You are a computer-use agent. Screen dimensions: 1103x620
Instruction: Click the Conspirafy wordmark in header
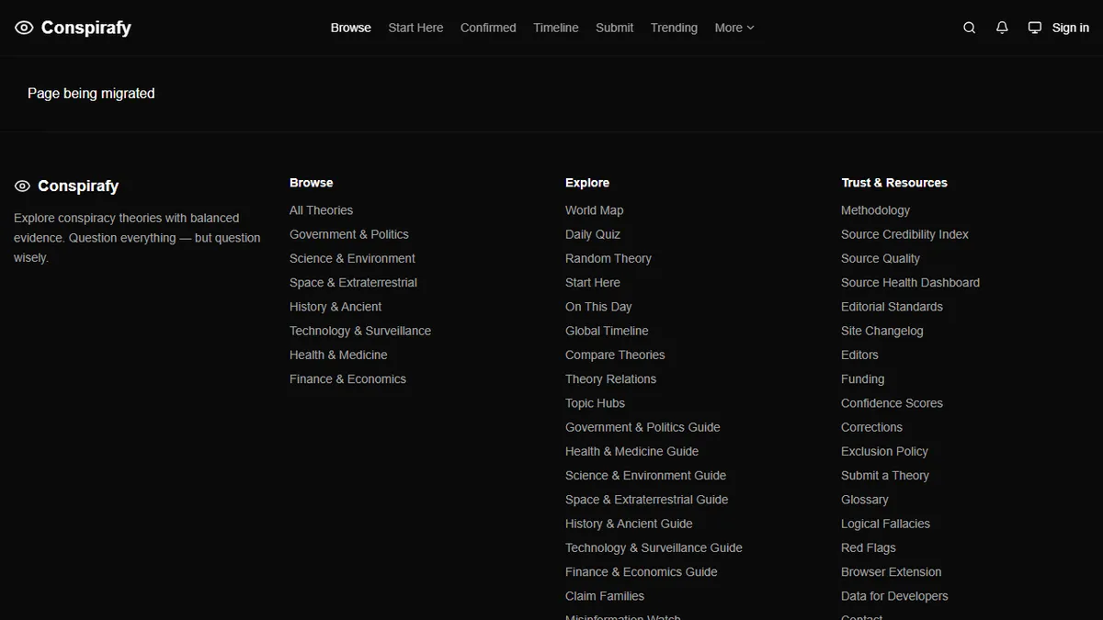point(86,28)
